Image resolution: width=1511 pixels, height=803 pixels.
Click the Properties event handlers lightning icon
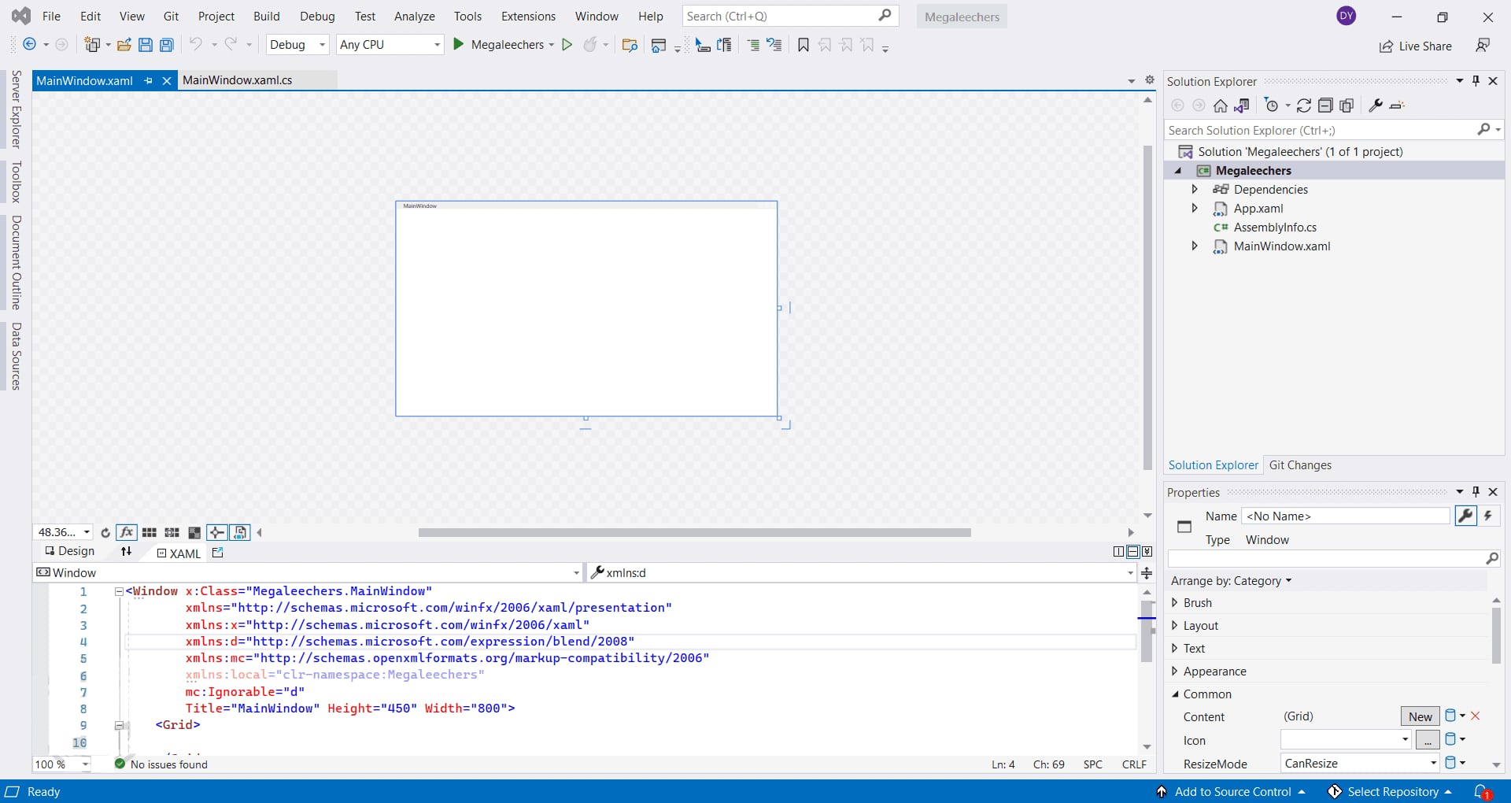point(1488,516)
